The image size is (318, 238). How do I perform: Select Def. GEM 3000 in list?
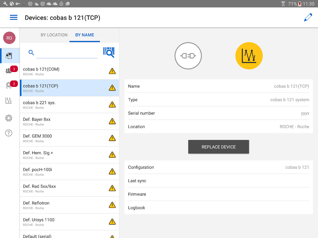pos(64,138)
